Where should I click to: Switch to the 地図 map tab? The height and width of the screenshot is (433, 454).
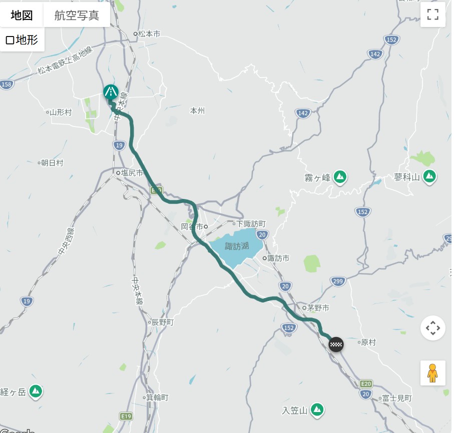(22, 15)
